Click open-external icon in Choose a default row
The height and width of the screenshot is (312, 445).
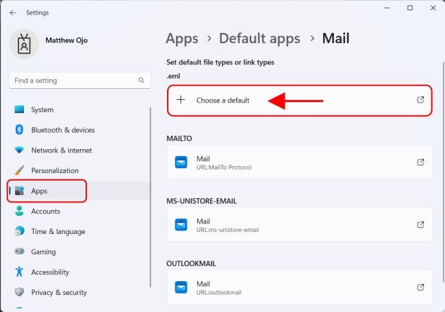[x=420, y=100]
